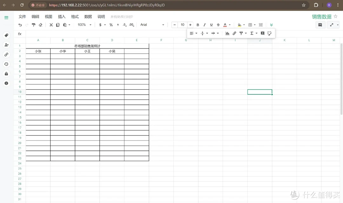Apply the fill color paint bucket
Viewport: 343px width, 203px height.
pos(239,25)
